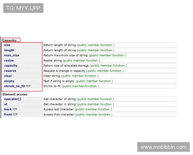Click the Element access section heading
193x155 pixels.
pyautogui.click(x=15, y=94)
